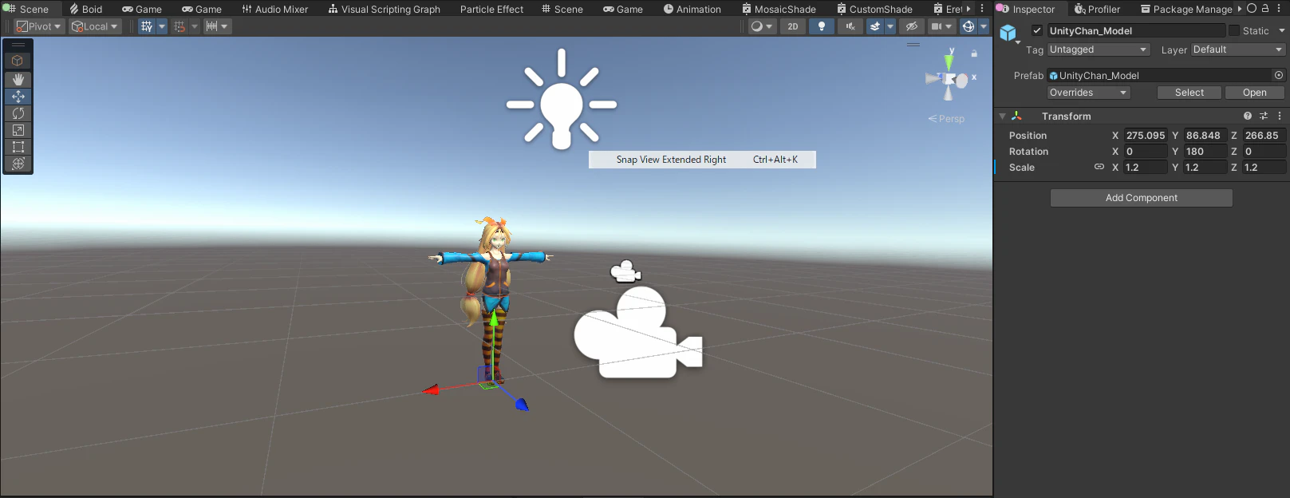Toggle the UnityChan_Model active checkbox
The width and height of the screenshot is (1290, 498).
point(1037,30)
